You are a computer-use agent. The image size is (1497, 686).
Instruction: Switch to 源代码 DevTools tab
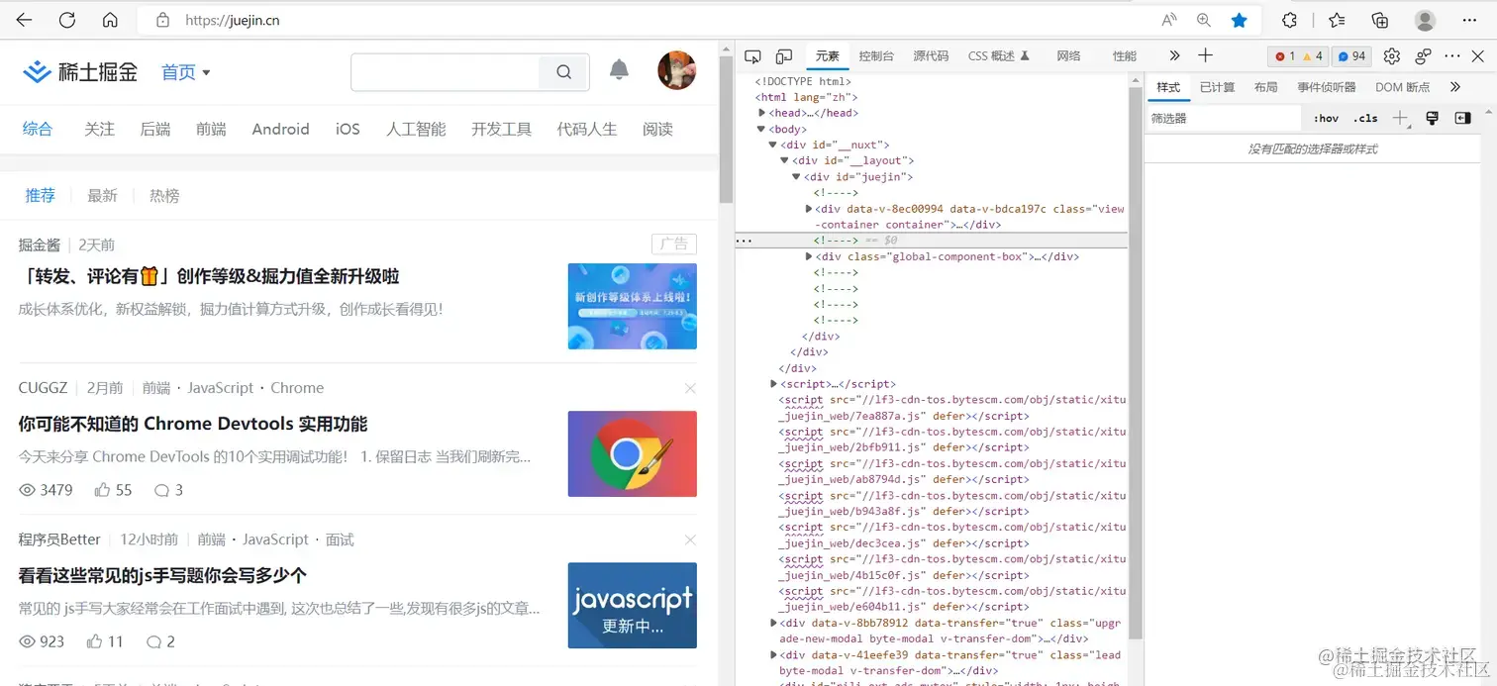[931, 56]
